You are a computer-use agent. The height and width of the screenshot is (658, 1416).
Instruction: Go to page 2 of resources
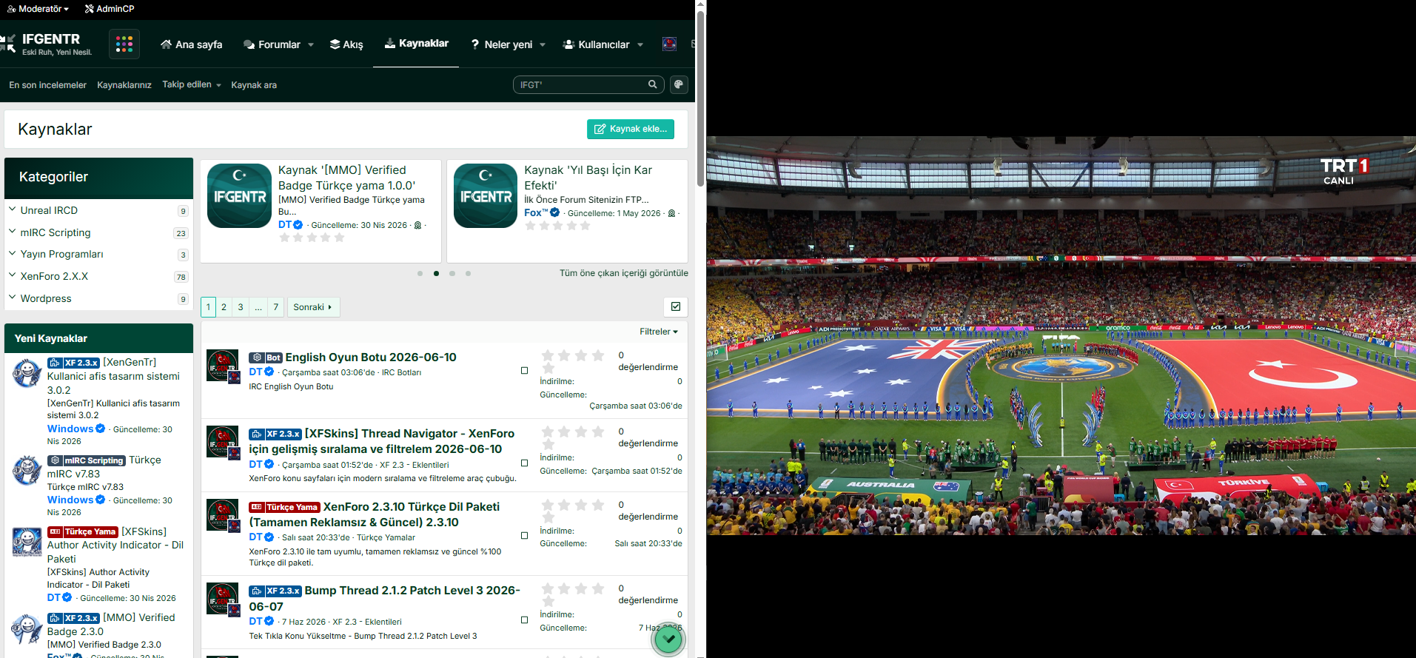[224, 306]
